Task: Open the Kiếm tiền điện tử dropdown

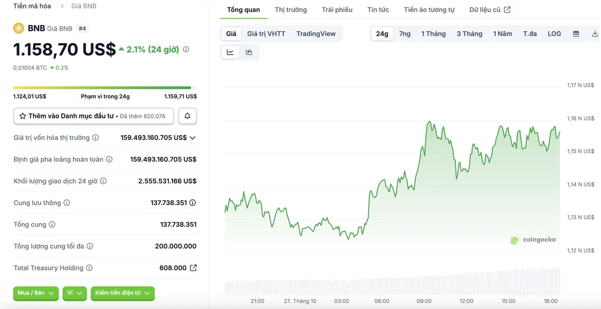Action: point(122,293)
